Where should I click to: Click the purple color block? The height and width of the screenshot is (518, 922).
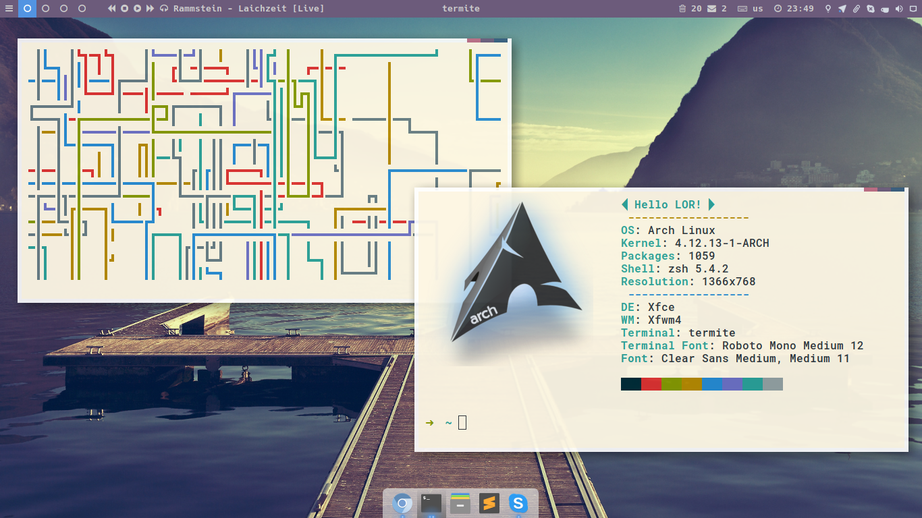(732, 384)
